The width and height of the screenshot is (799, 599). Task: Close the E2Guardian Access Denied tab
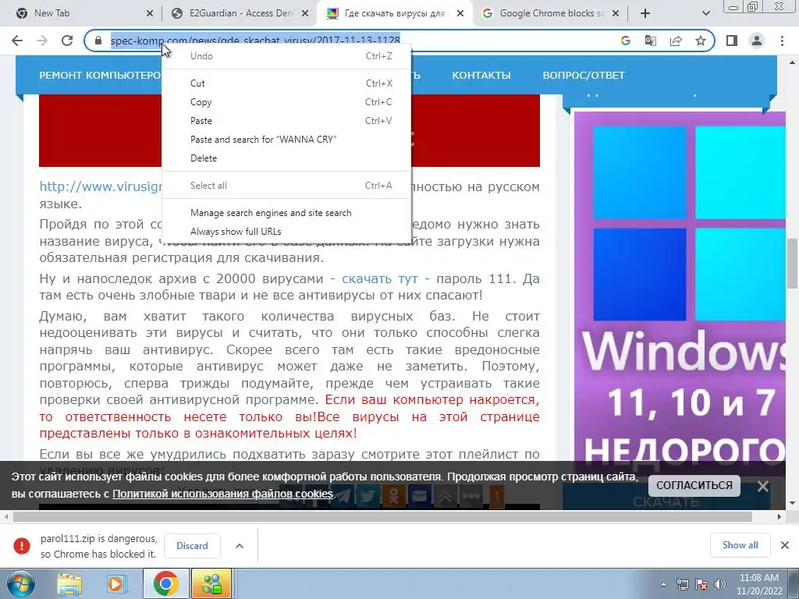click(x=305, y=13)
